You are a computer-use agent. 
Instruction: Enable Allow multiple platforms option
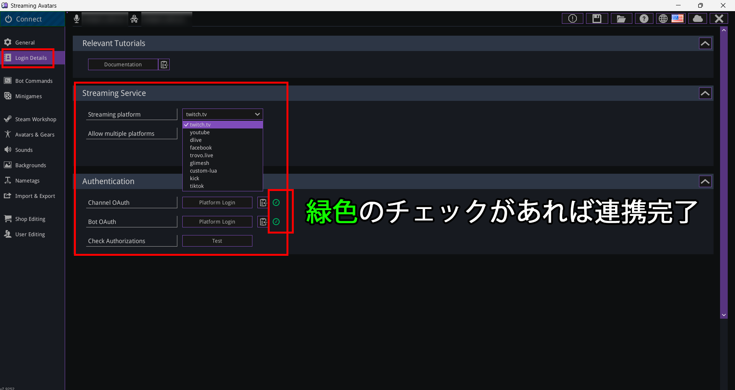131,133
